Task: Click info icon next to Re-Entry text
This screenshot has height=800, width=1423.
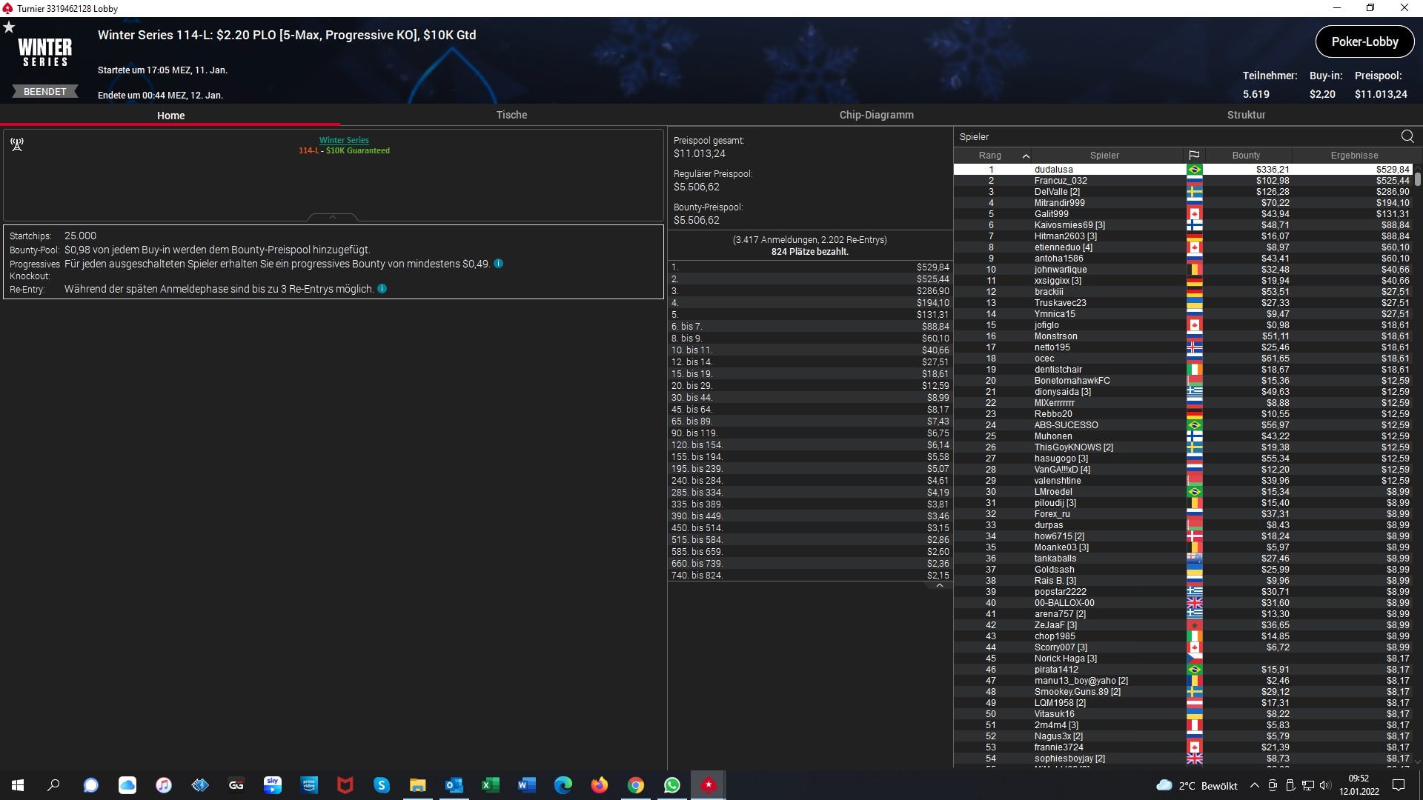Action: [382, 289]
